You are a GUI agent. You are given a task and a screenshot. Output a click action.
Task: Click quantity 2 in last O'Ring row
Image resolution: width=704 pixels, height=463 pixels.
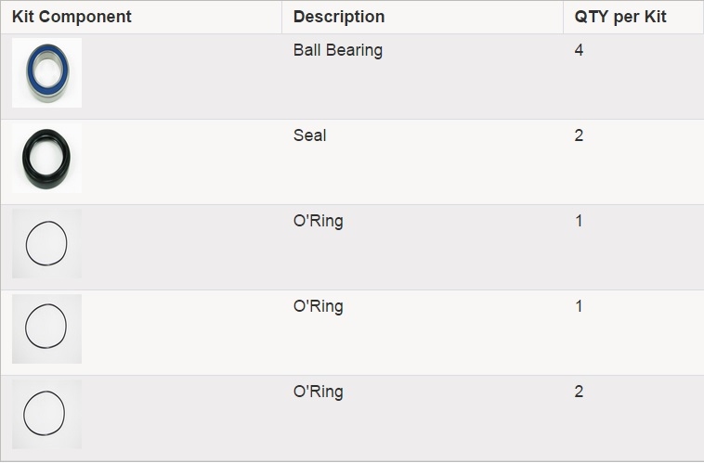[579, 392]
